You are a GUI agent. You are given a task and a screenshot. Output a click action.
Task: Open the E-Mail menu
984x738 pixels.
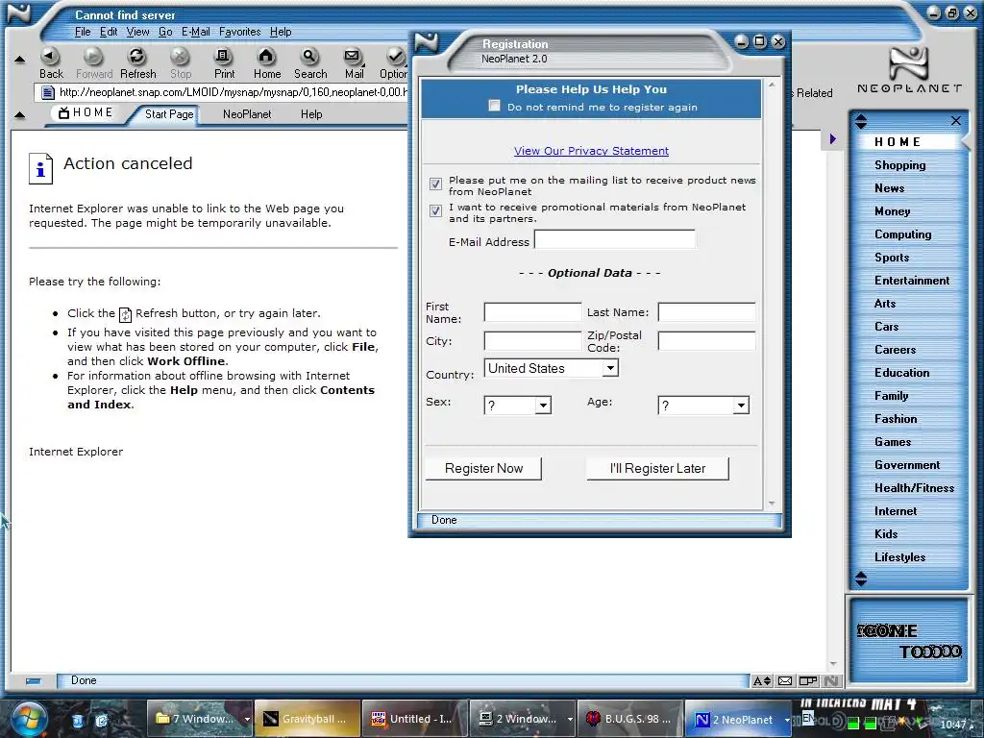[195, 32]
